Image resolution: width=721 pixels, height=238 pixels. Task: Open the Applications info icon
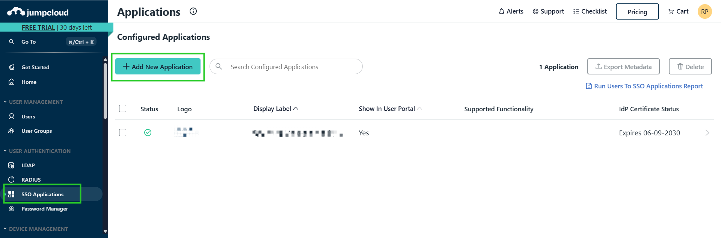pyautogui.click(x=193, y=11)
